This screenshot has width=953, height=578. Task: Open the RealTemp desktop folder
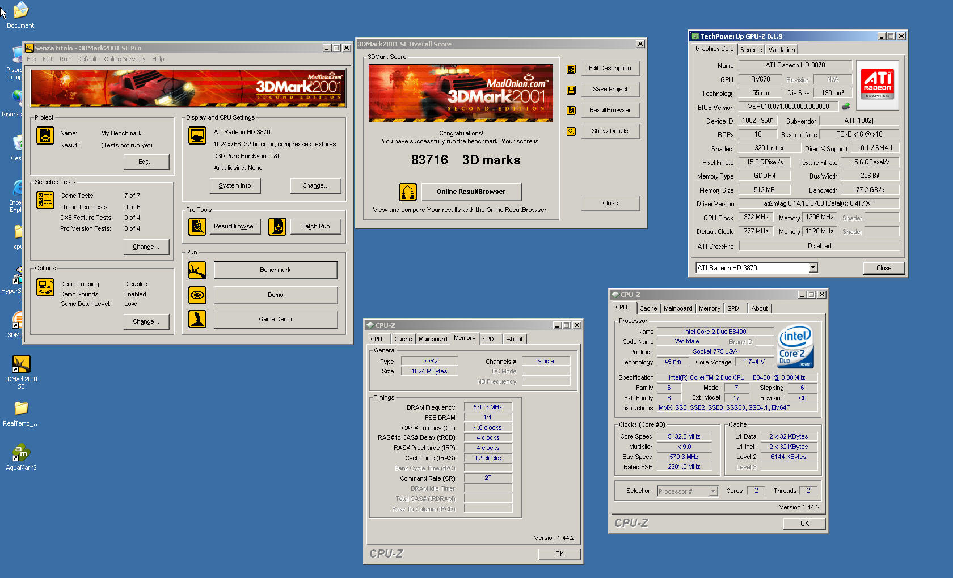tap(21, 414)
